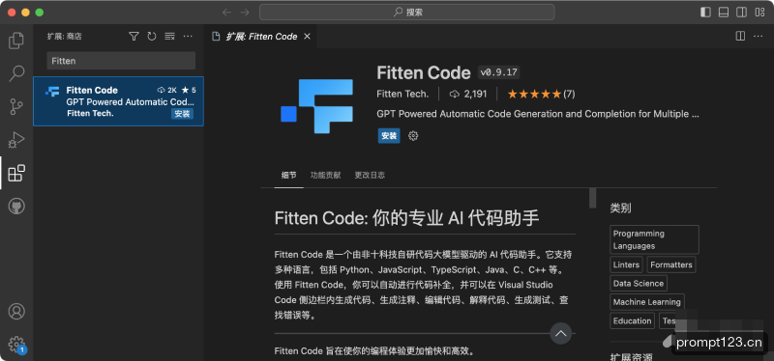
Task: Click version label v0.9.17
Action: click(498, 73)
